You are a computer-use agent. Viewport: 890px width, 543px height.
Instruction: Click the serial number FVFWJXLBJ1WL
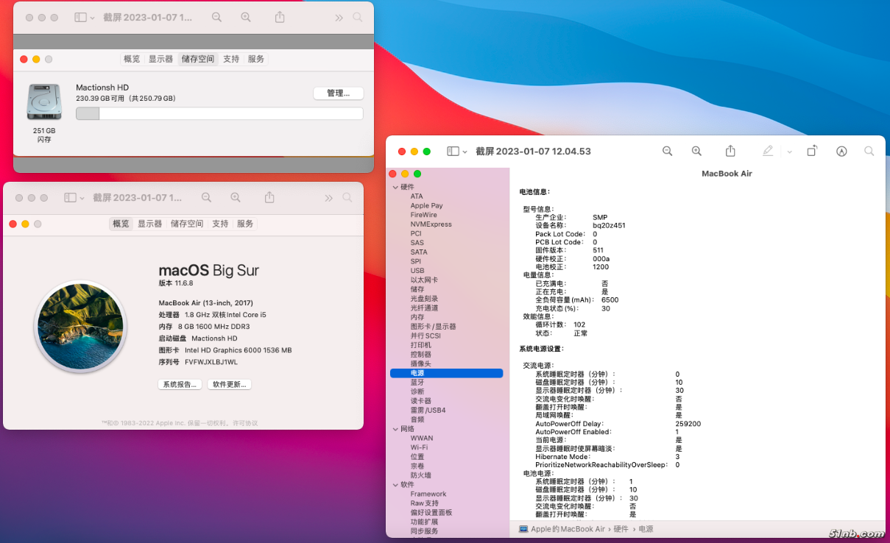[211, 362]
